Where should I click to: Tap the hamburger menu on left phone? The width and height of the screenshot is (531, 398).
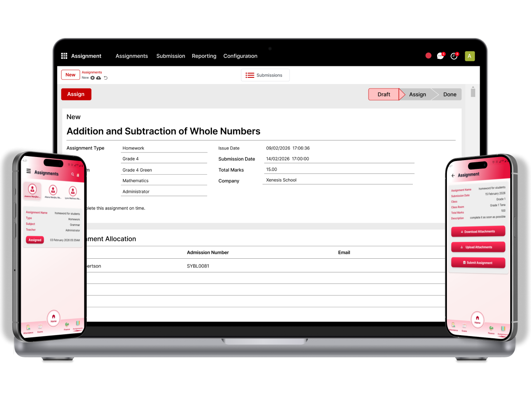pyautogui.click(x=29, y=171)
